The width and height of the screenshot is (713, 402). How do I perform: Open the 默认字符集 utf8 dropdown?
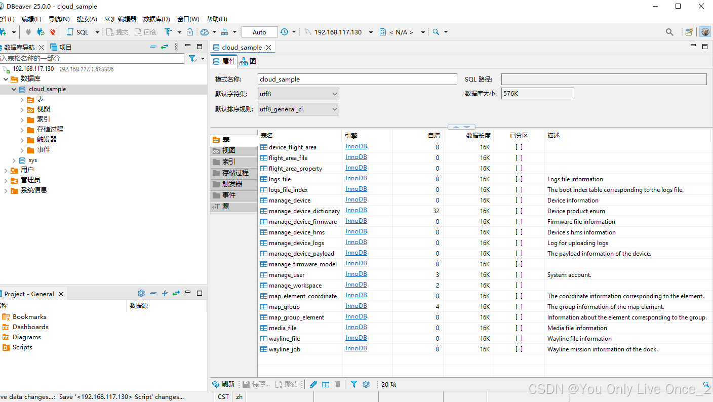298,94
